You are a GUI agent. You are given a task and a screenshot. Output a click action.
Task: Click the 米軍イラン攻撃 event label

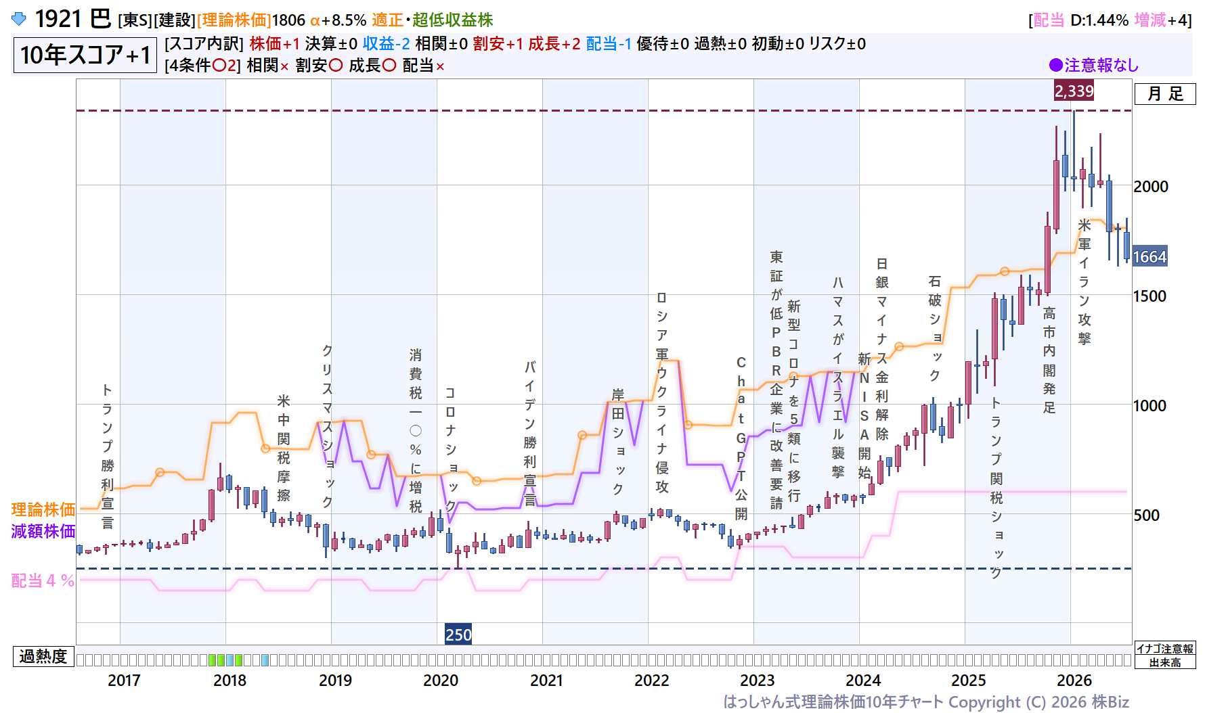(x=1084, y=281)
